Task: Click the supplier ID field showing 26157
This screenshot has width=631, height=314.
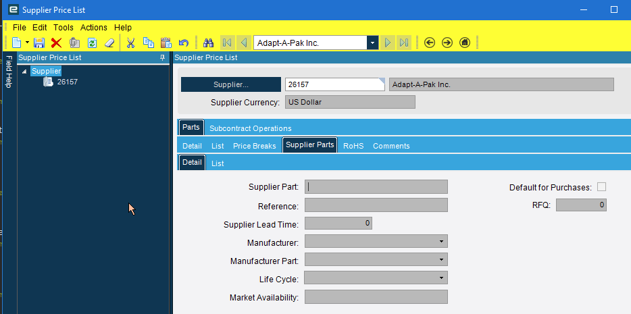Action: tap(335, 84)
